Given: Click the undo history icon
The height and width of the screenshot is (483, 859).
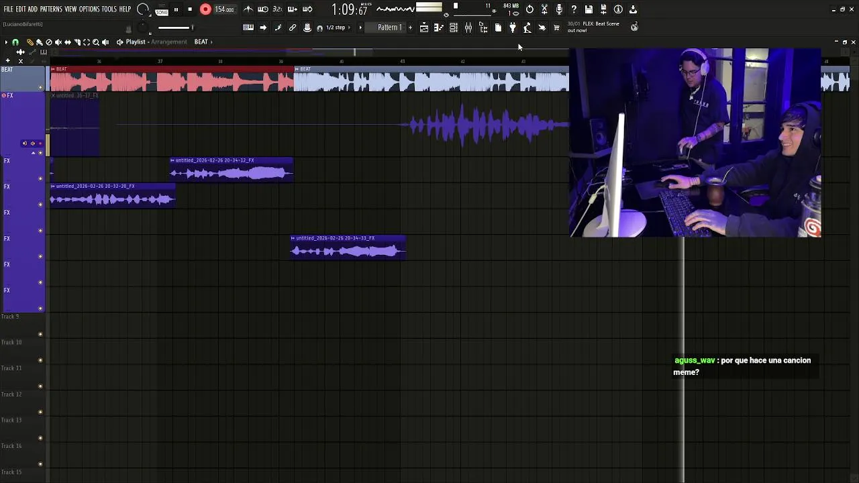Looking at the screenshot, I should [529, 9].
